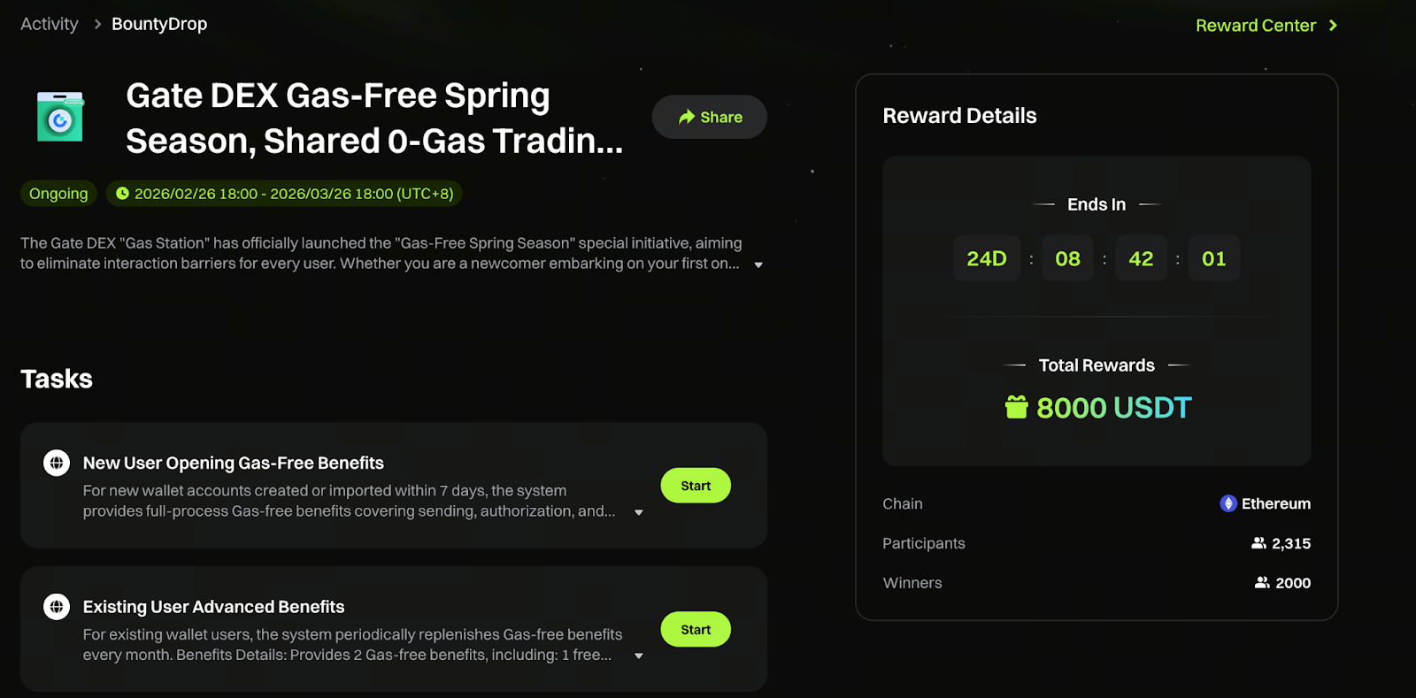Click the people icon beside Participants count
The width and height of the screenshot is (1416, 698).
1259,543
